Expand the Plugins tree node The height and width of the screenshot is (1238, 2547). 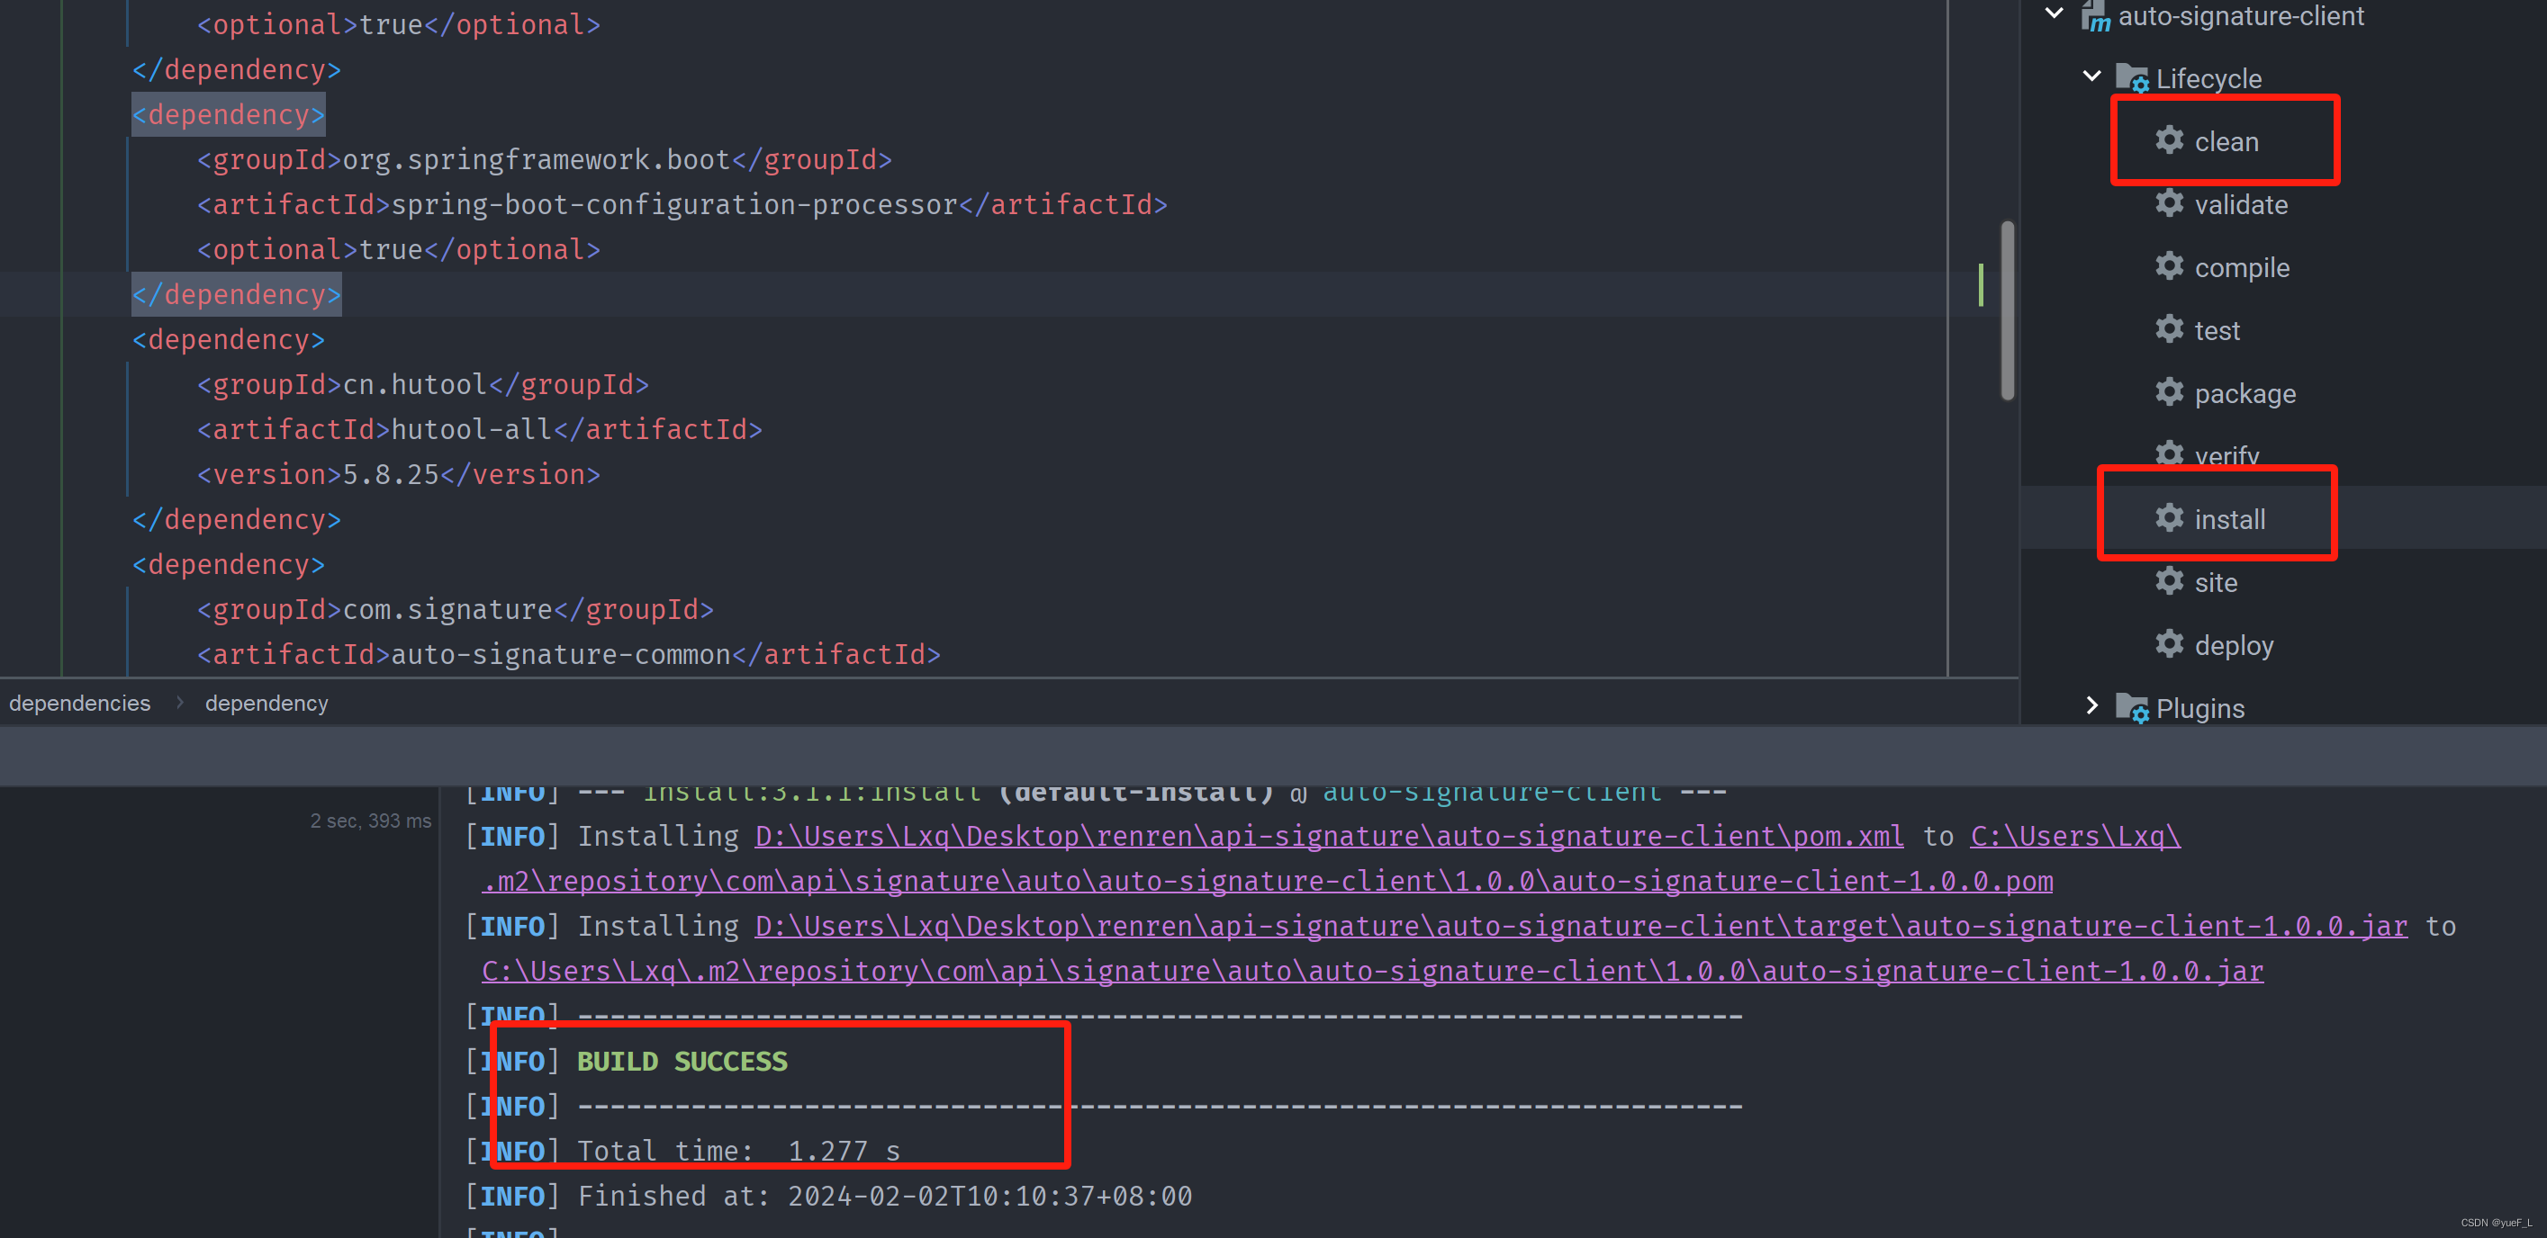click(2092, 705)
